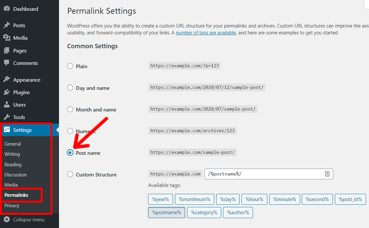
Task: Insert the %monthnum% tag
Action: (x=195, y=199)
